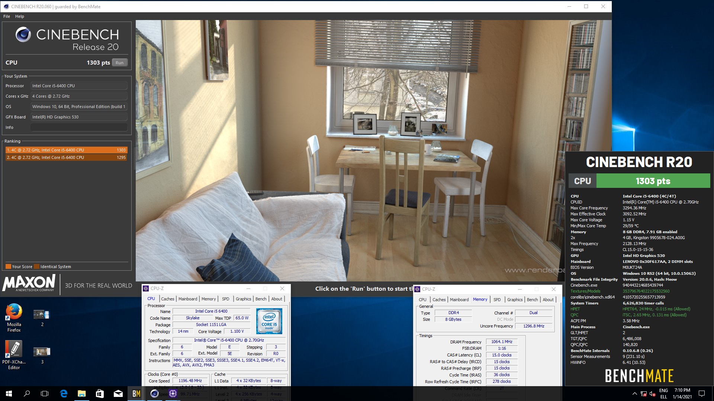The image size is (714, 401).
Task: Open Task View from taskbar
Action: coord(45,394)
